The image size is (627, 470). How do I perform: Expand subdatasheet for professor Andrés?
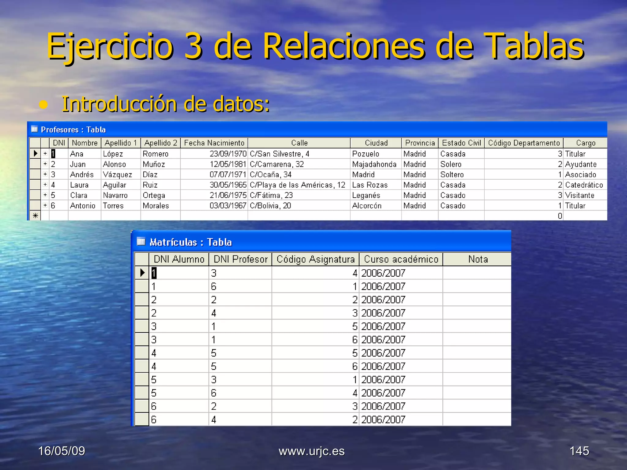pyautogui.click(x=45, y=174)
